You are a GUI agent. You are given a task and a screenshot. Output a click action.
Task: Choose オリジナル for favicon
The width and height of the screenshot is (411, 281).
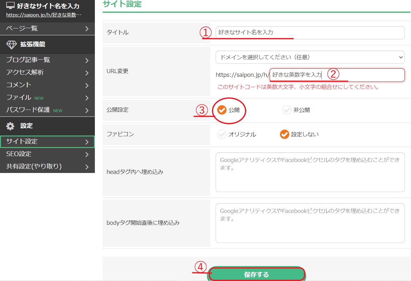point(222,134)
